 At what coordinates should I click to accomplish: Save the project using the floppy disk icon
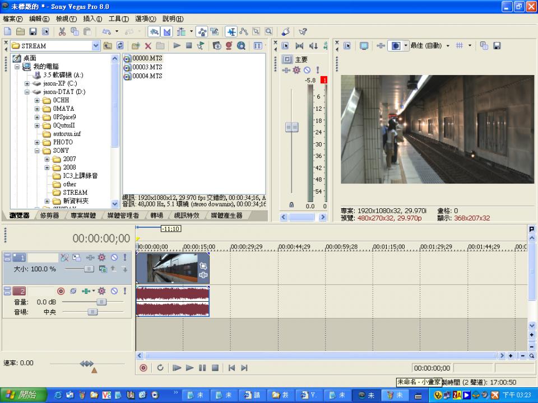point(33,32)
